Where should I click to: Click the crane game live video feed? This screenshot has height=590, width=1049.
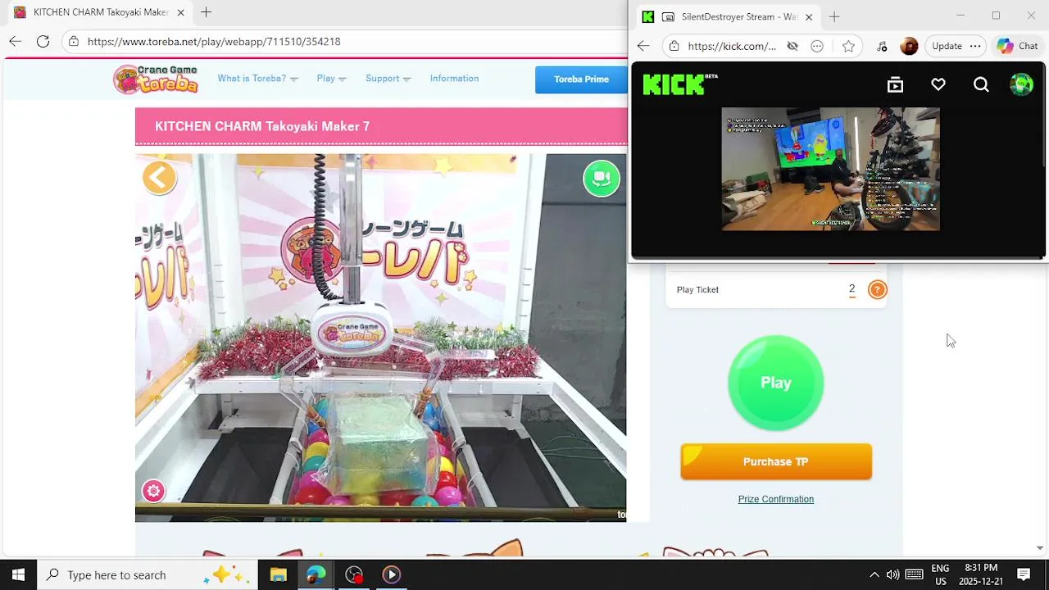pos(380,338)
